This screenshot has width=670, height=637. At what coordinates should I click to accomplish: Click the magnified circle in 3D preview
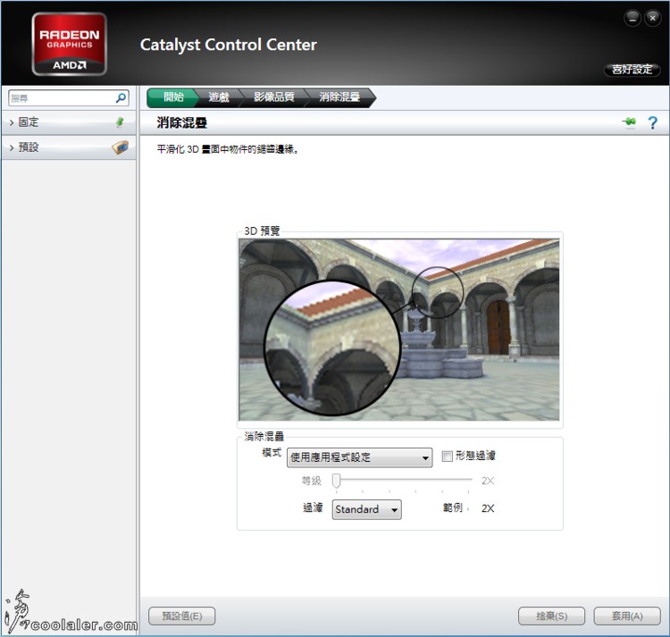point(332,348)
